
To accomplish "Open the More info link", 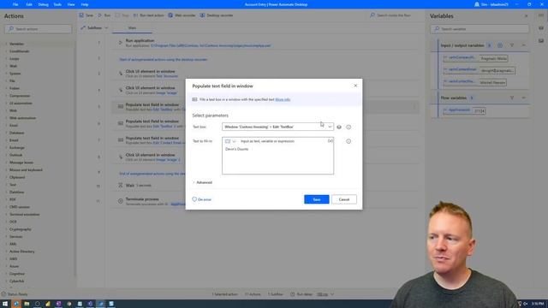I will pyautogui.click(x=283, y=99).
